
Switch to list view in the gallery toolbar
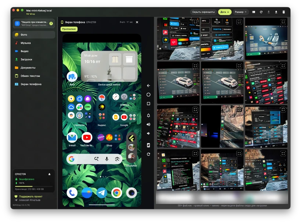[254, 12]
